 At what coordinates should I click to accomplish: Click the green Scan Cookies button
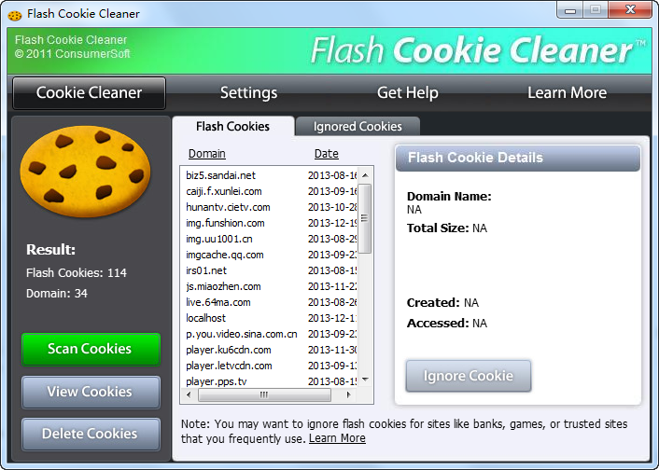pos(91,349)
